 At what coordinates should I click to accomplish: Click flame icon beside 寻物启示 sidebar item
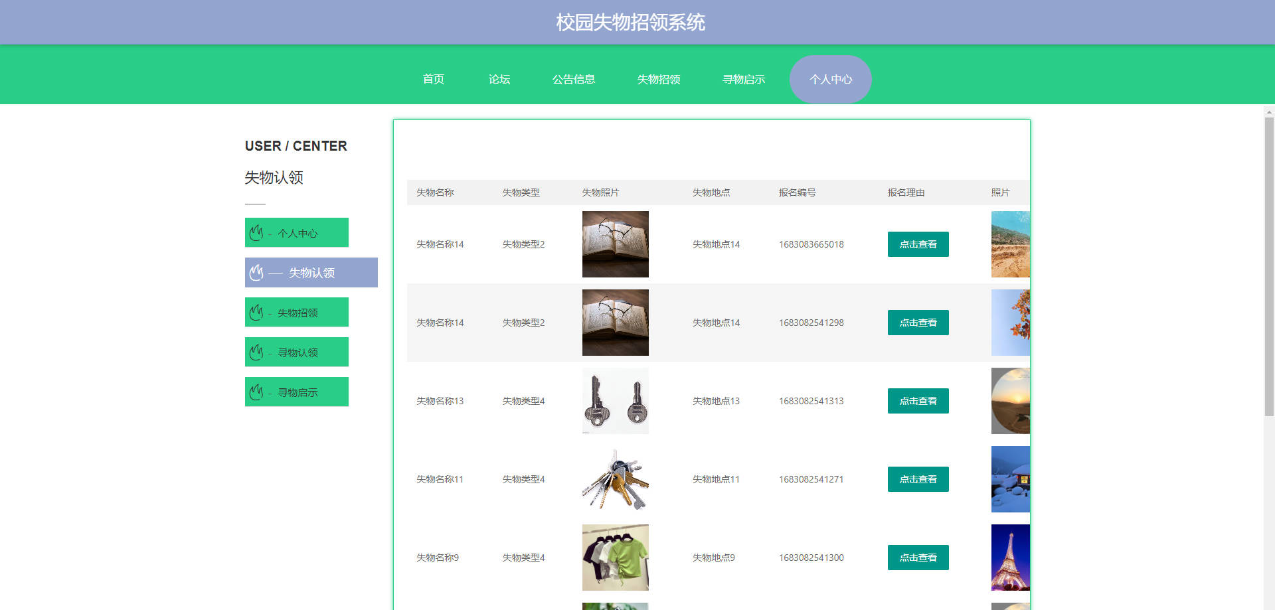click(x=256, y=392)
